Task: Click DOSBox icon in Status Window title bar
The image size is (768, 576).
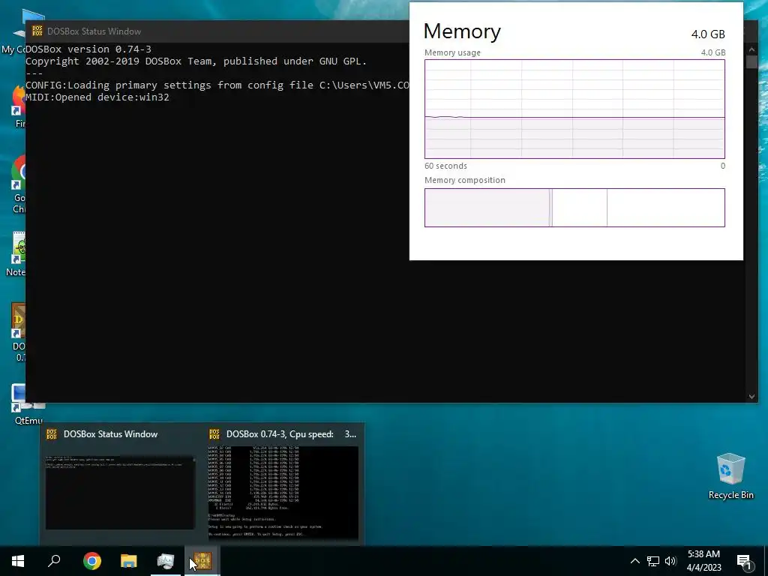Action: pos(37,31)
